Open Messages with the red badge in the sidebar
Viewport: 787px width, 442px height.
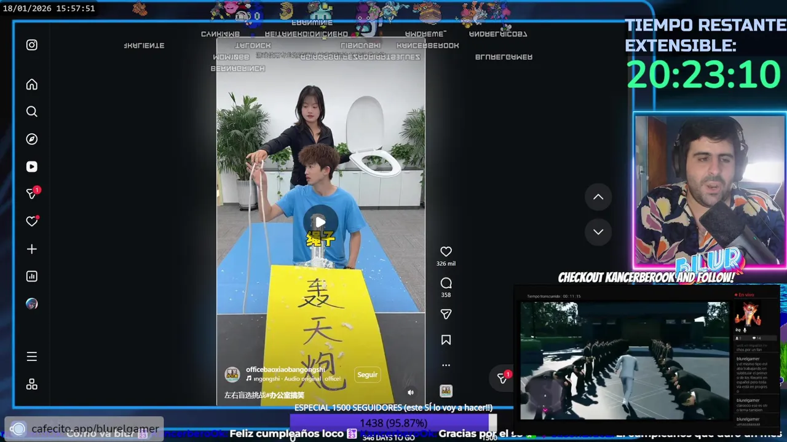[x=32, y=193]
